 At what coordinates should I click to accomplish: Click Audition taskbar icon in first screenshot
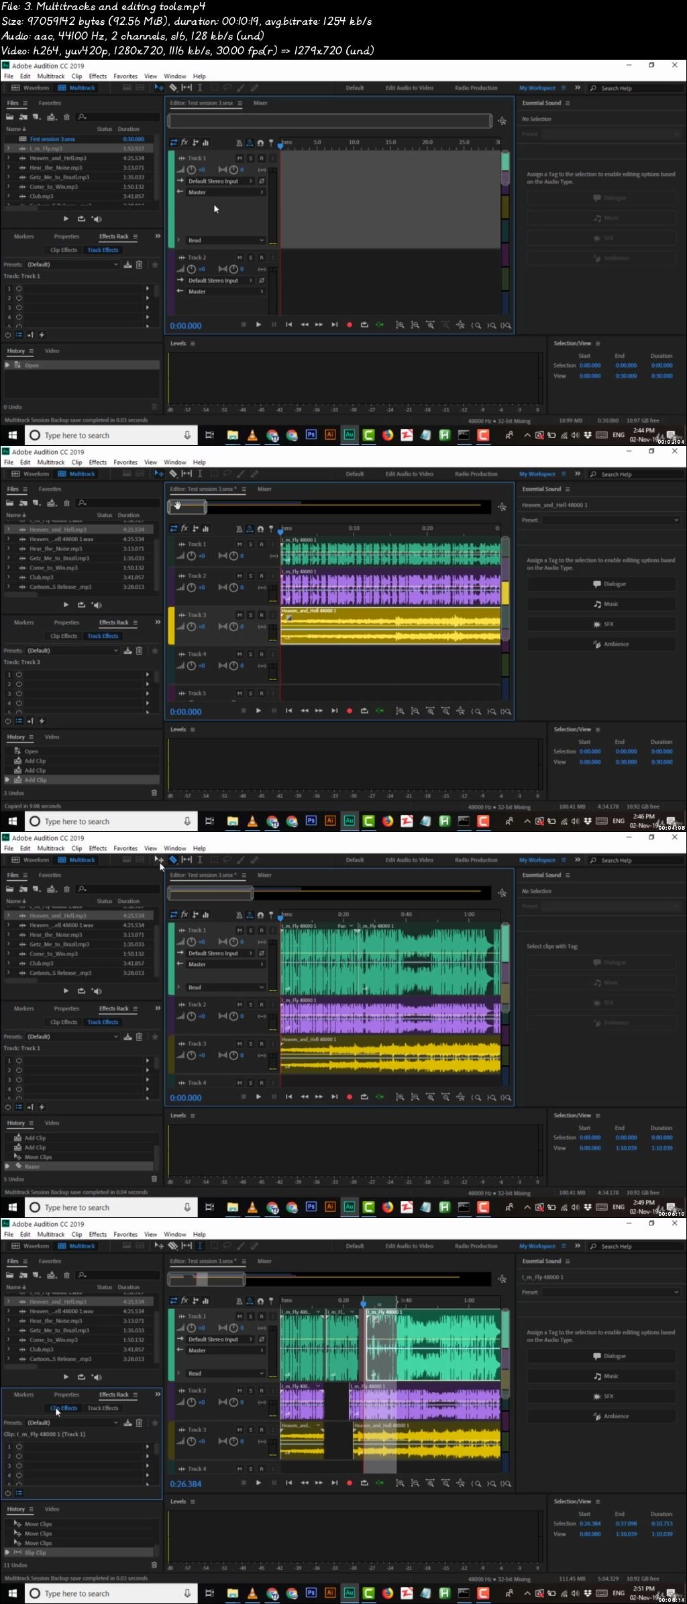point(350,435)
